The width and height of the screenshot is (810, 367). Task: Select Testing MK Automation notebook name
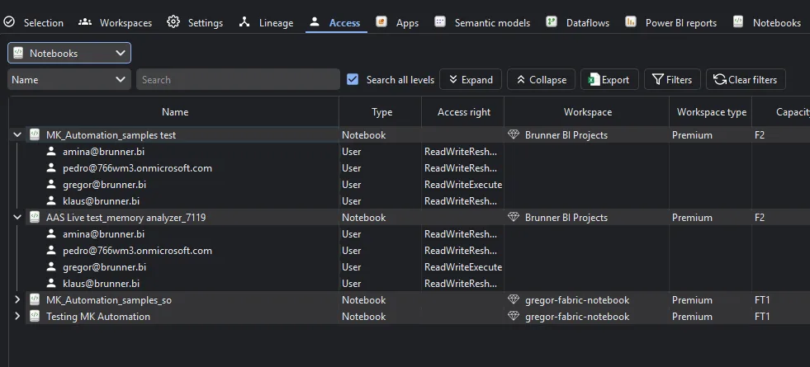coord(98,317)
